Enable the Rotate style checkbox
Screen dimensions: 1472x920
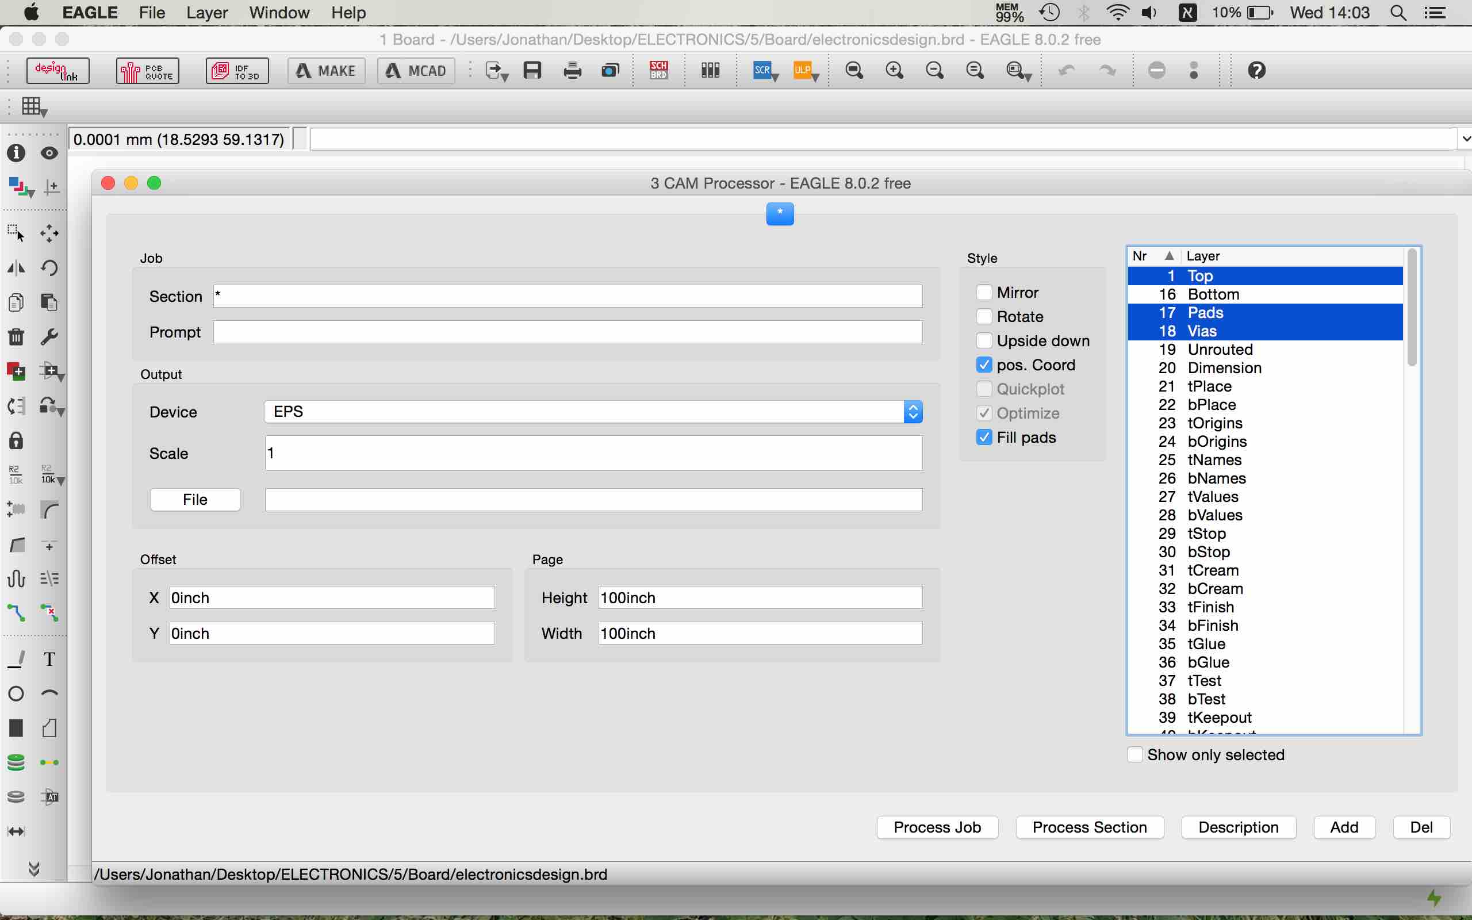[984, 316]
